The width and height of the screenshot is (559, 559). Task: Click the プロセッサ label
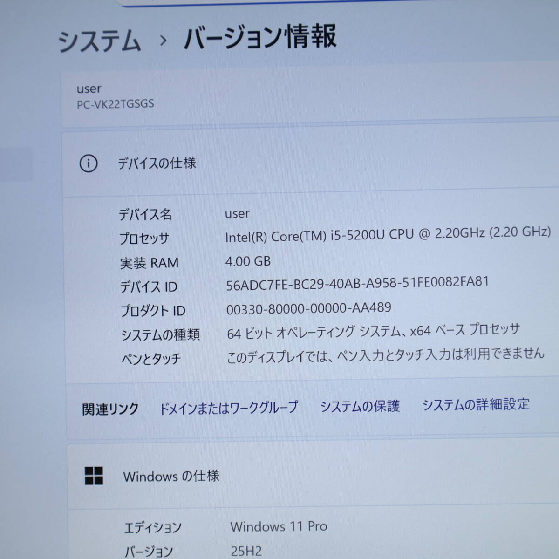[144, 239]
